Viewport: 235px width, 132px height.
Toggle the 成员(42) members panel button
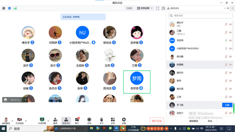66,120
